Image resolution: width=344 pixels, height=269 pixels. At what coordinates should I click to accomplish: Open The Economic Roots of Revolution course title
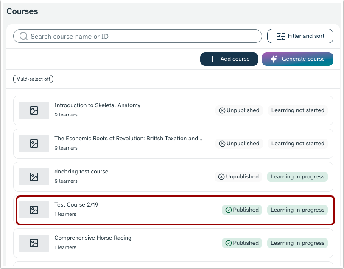(x=129, y=139)
